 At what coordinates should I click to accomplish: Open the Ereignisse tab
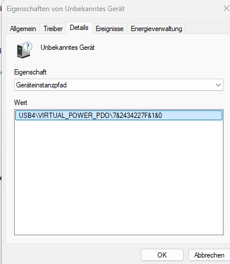tap(110, 29)
